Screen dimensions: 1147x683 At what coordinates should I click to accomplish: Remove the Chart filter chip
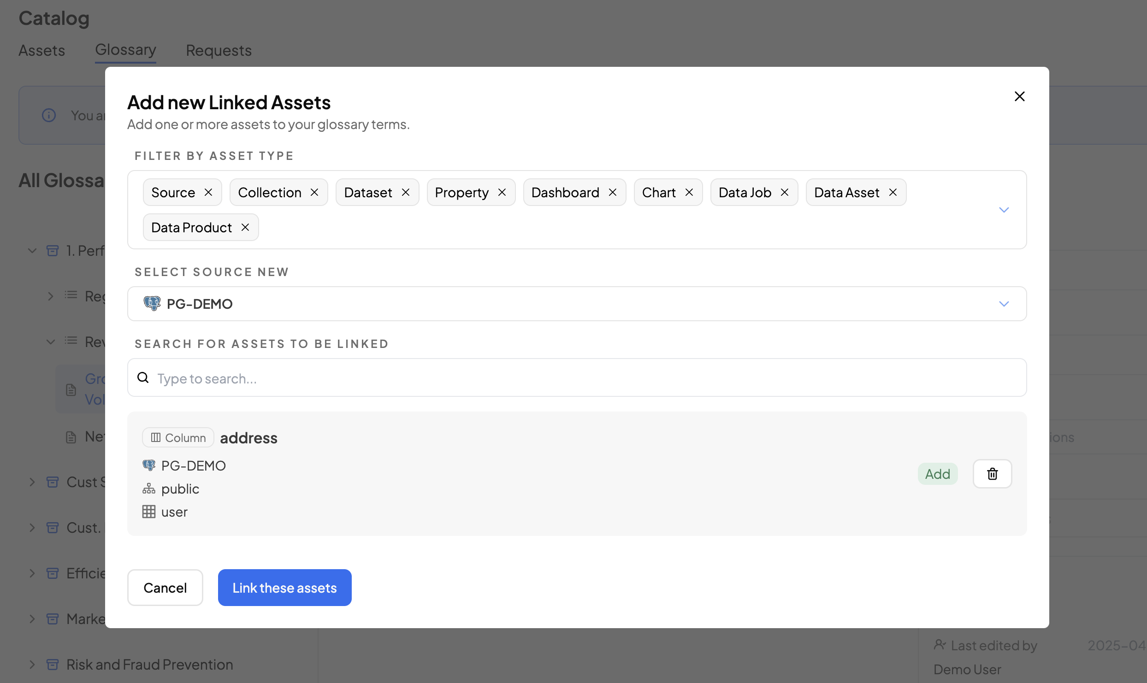tap(689, 192)
